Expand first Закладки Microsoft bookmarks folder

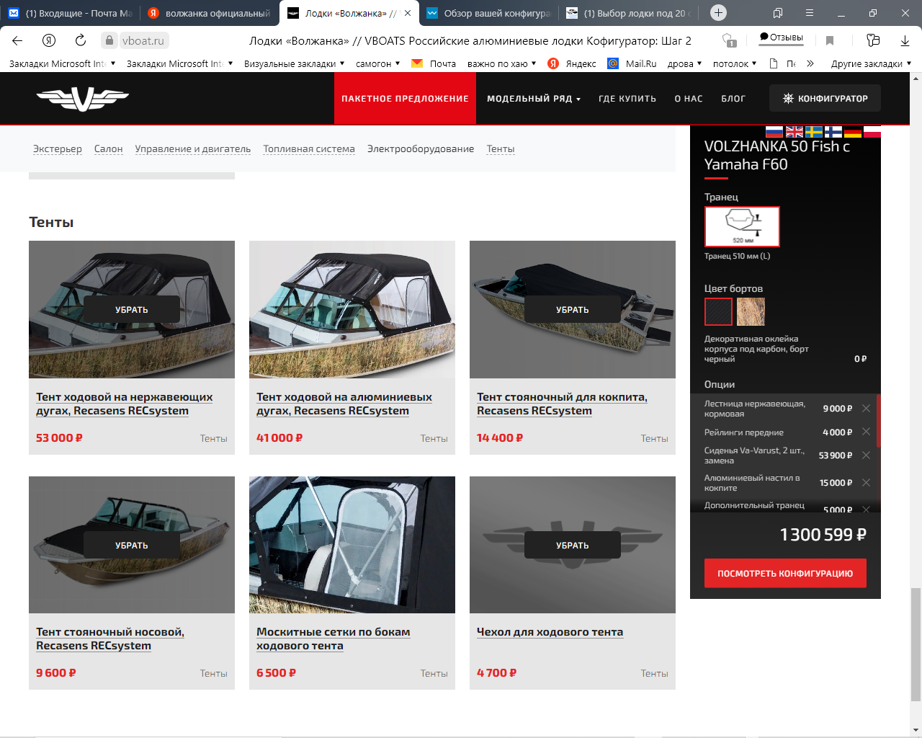click(62, 63)
